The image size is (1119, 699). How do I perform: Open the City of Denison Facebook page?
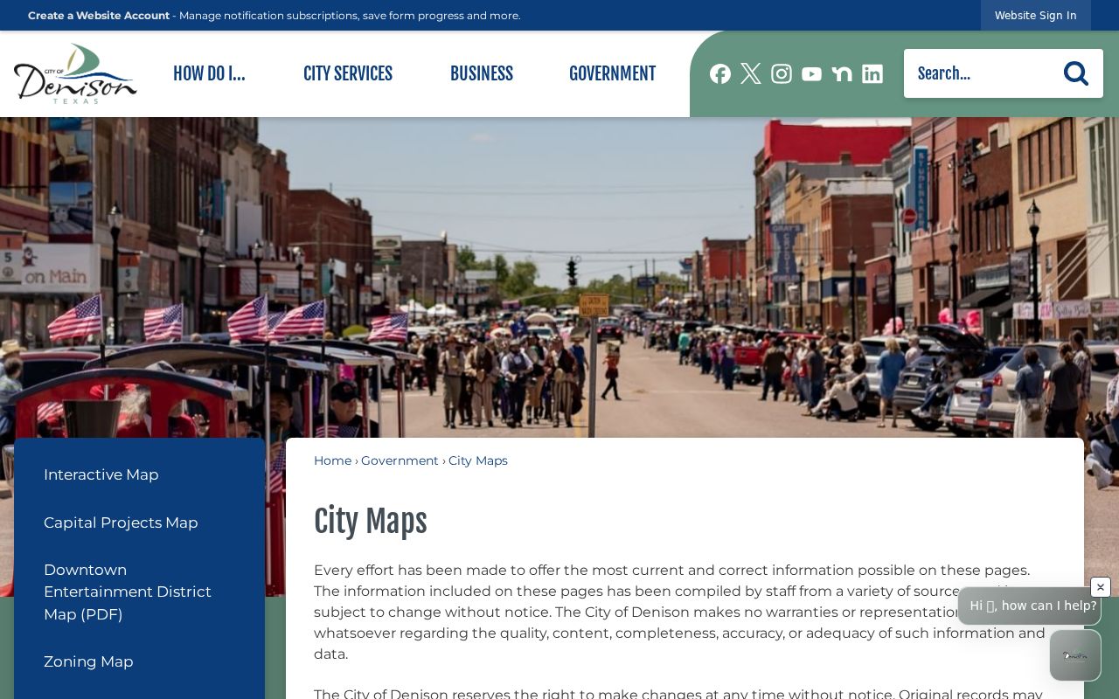720,73
